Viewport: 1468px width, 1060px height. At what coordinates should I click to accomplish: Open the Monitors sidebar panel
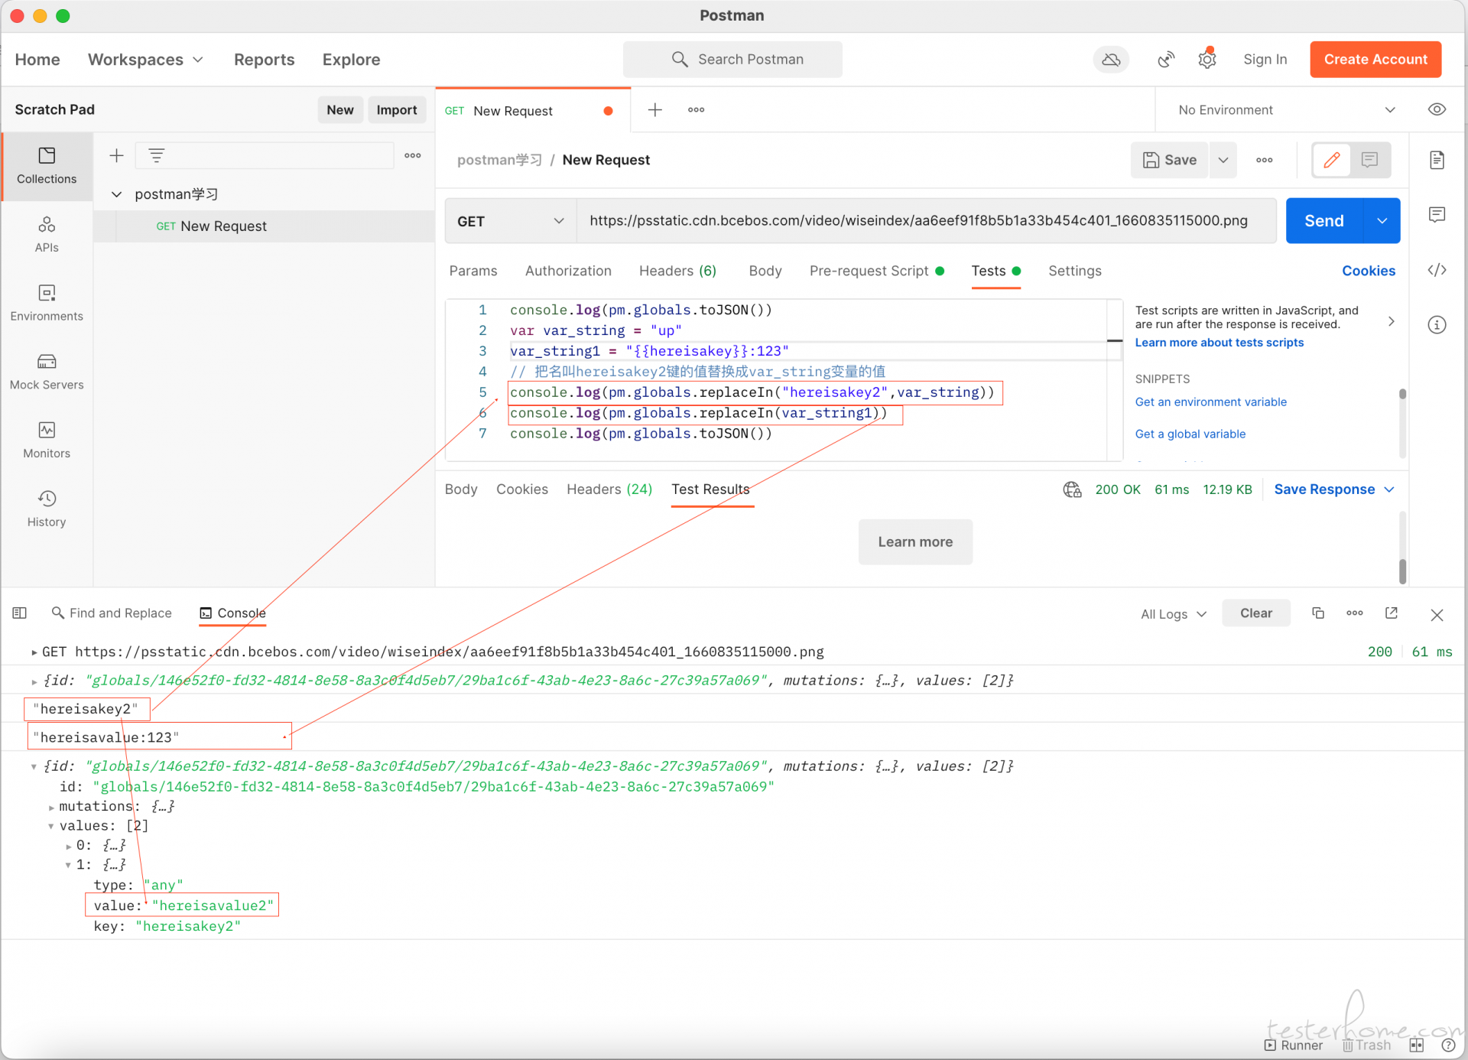[47, 441]
